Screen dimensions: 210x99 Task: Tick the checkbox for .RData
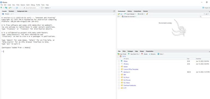pyautogui.click(x=119, y=61)
